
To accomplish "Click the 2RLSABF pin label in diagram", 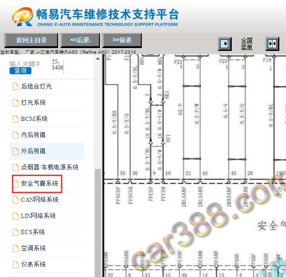I will pyautogui.click(x=184, y=197).
